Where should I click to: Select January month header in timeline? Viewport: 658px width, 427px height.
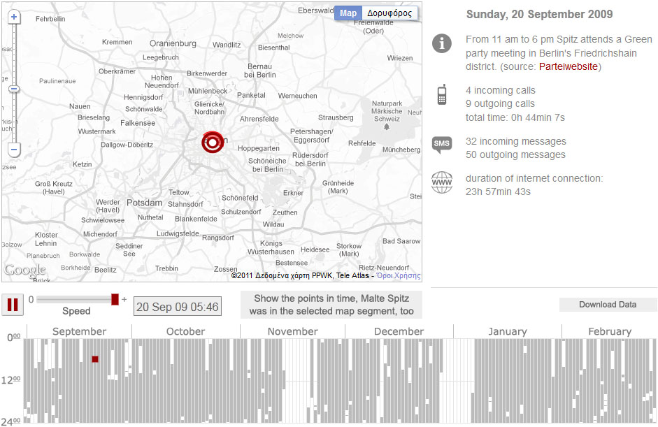coord(508,331)
